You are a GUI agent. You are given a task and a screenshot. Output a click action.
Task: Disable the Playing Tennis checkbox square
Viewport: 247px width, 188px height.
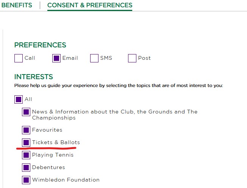coord(26,155)
